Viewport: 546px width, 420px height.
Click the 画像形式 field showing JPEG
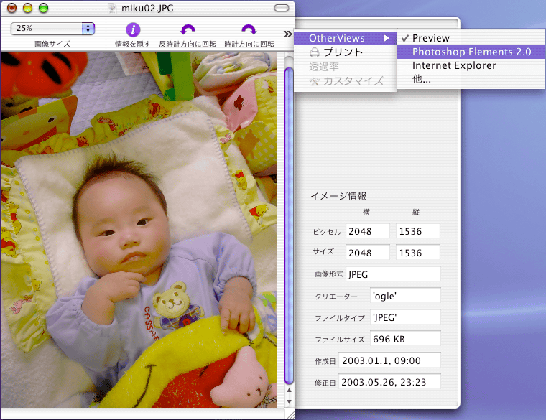click(393, 274)
